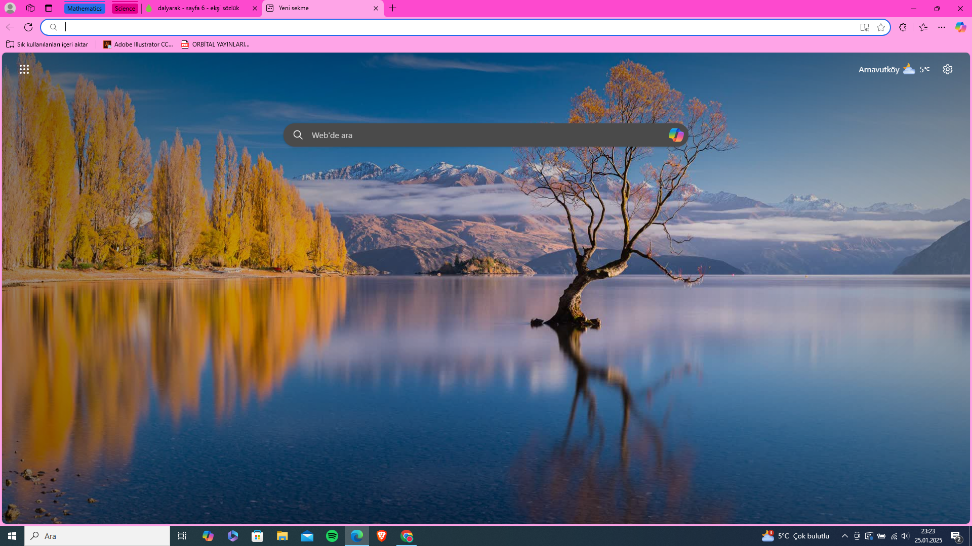Show hidden system tray icons
The height and width of the screenshot is (546, 972).
(x=844, y=536)
